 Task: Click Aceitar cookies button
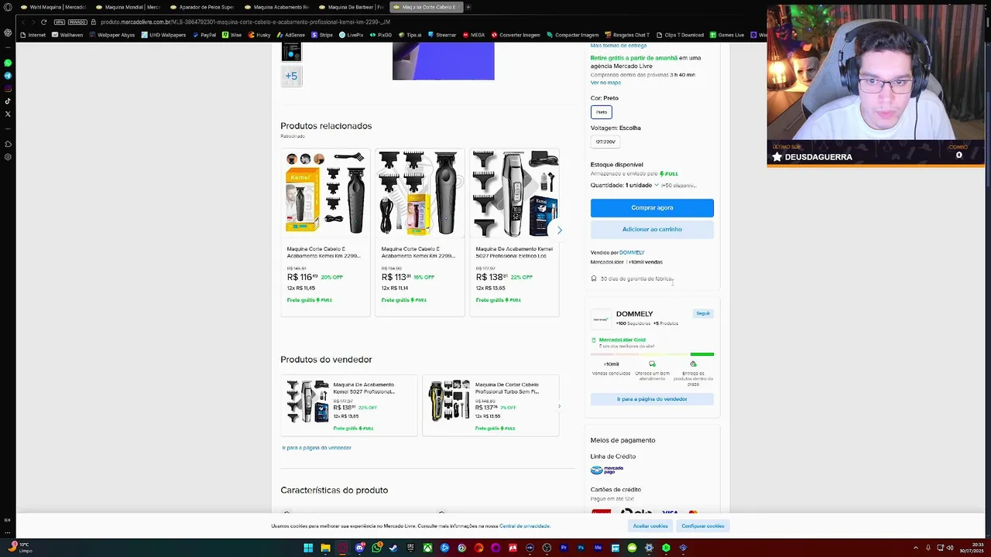tap(650, 526)
